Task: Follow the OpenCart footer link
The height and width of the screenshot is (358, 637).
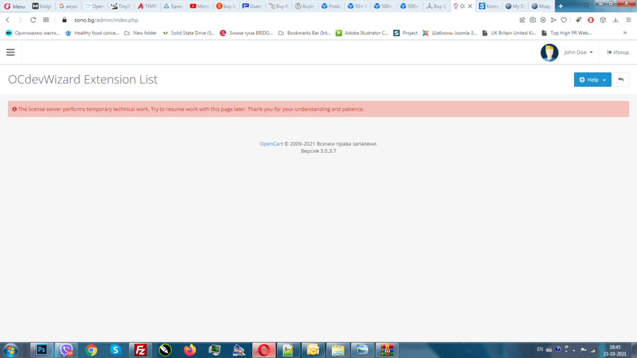Action: (271, 144)
